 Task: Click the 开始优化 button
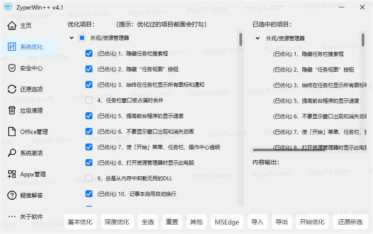tap(312, 222)
